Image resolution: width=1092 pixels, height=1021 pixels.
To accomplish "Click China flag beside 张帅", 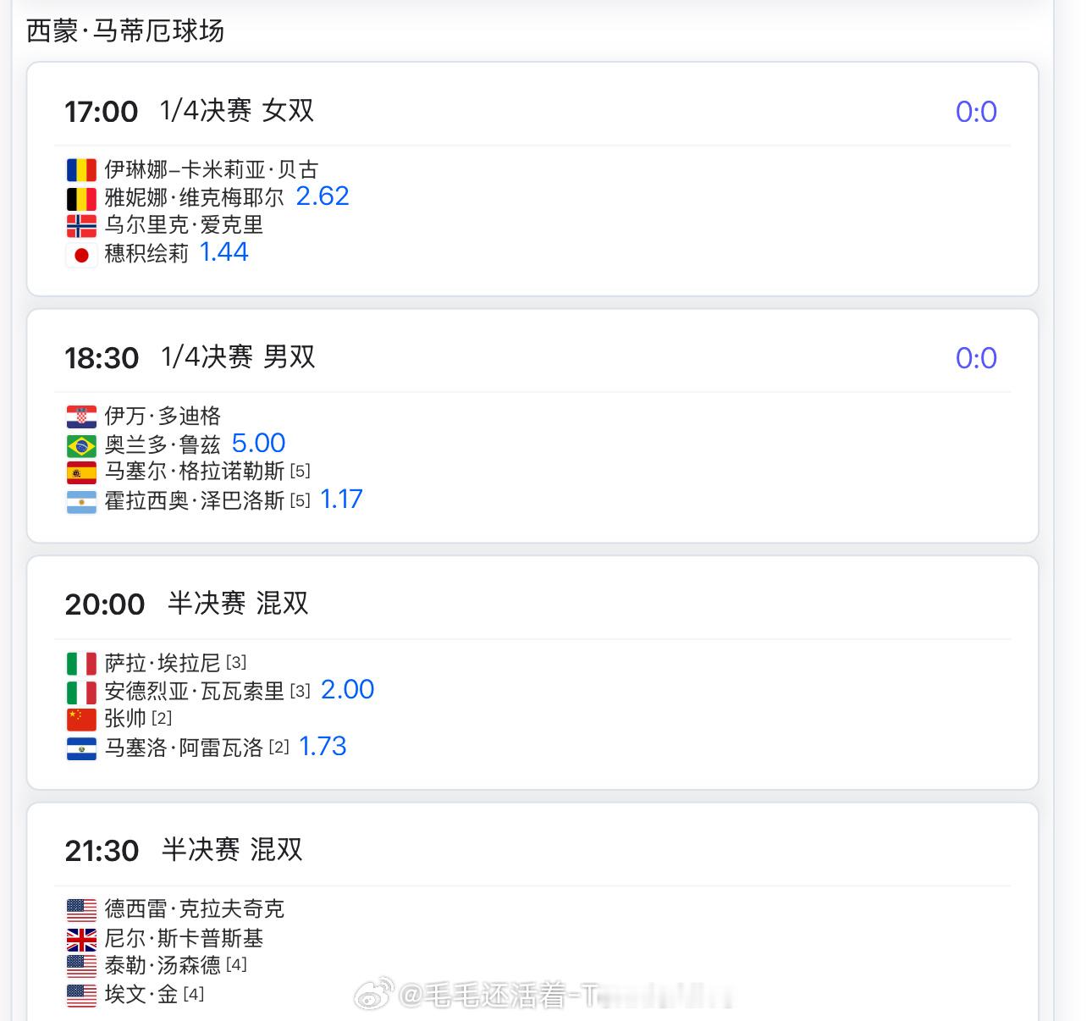I will tap(81, 720).
